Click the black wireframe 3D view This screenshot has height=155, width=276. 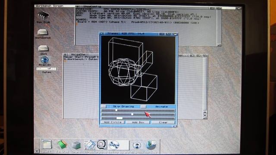tap(138, 70)
